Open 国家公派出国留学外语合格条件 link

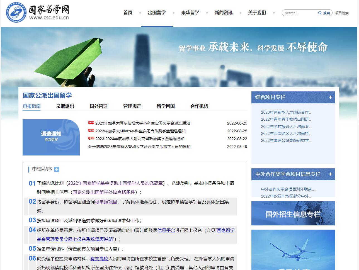click(104, 192)
